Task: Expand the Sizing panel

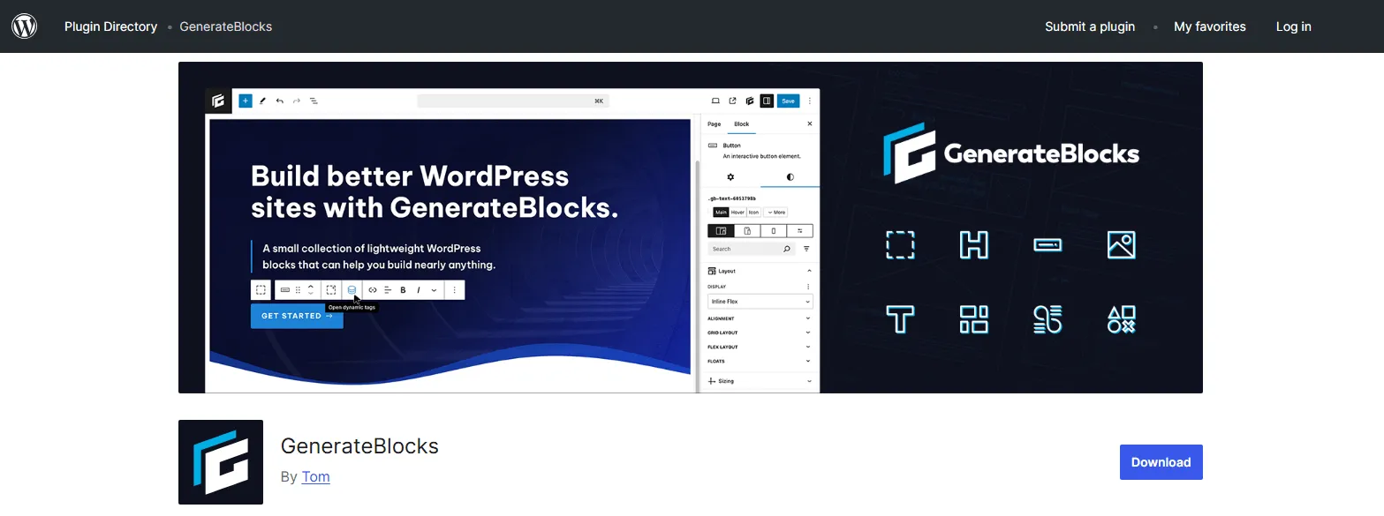Action: tap(760, 381)
